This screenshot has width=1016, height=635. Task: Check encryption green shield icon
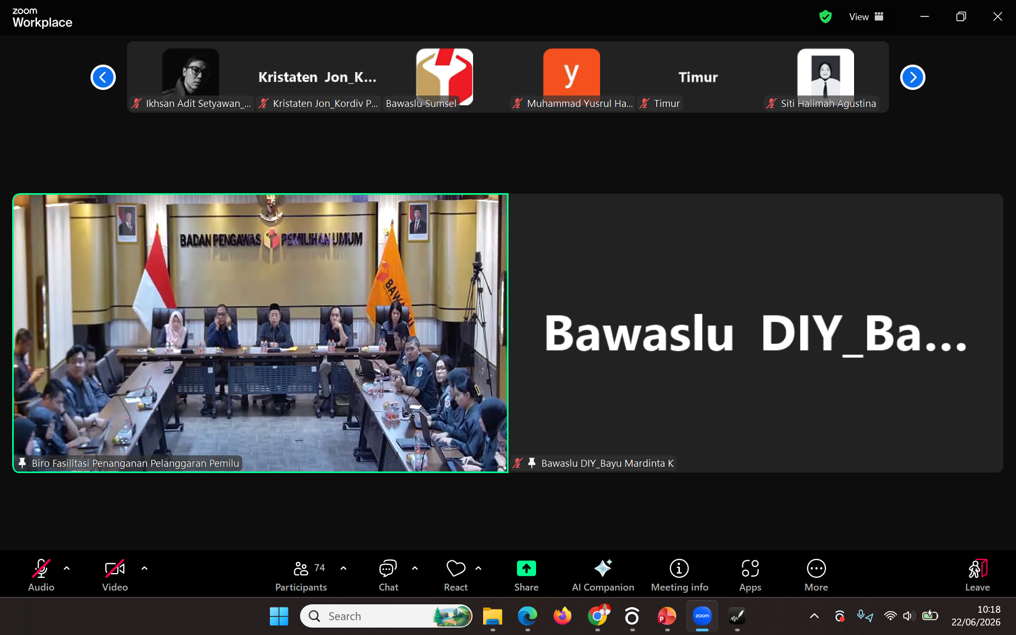coord(825,17)
